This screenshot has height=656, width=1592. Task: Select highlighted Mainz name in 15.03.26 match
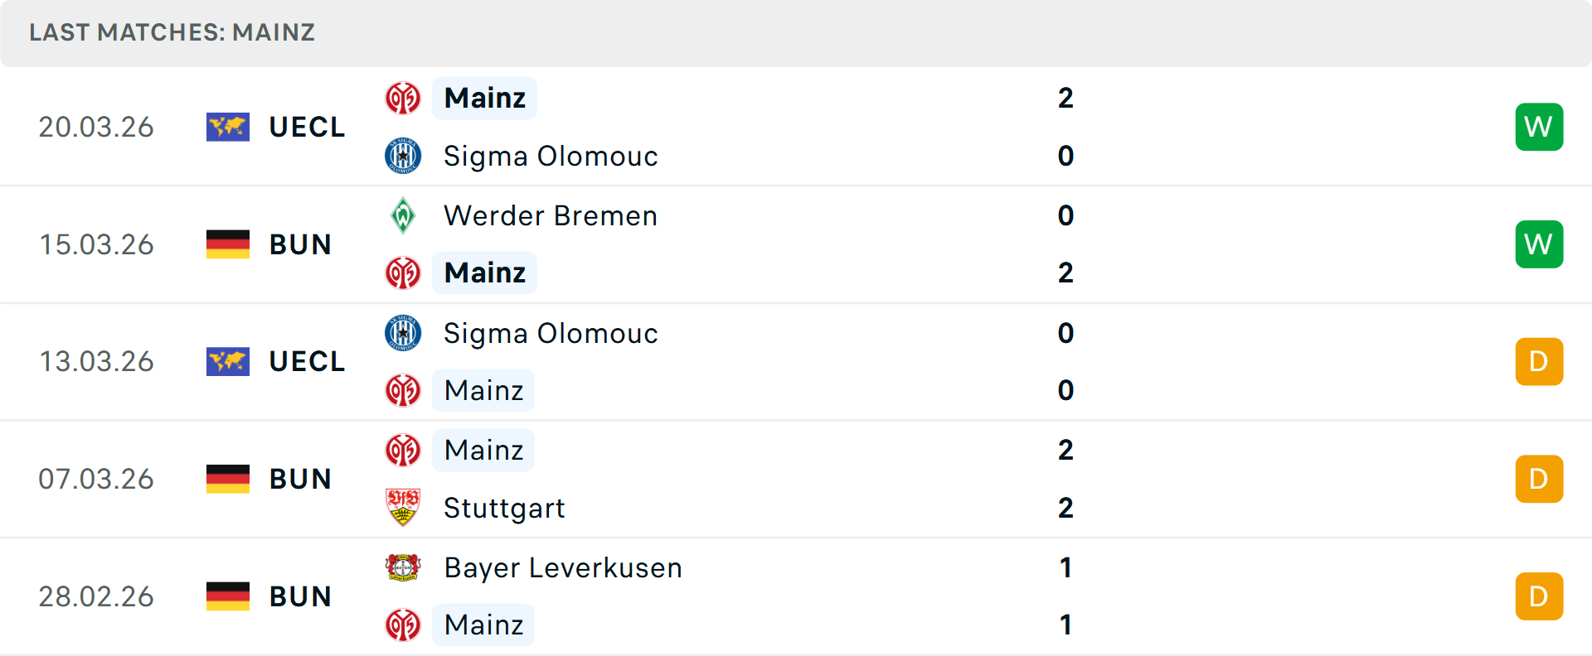[x=485, y=273]
